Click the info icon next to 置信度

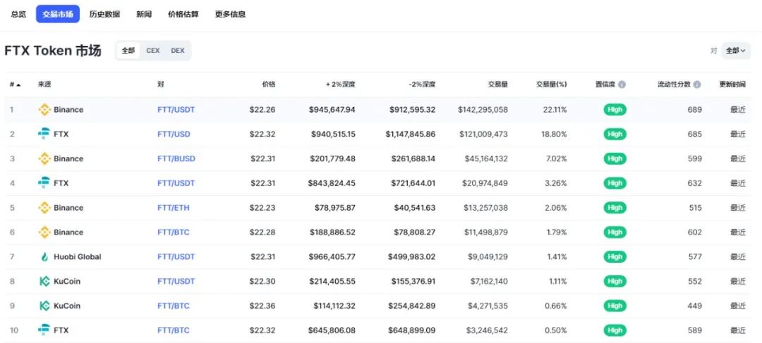(622, 85)
